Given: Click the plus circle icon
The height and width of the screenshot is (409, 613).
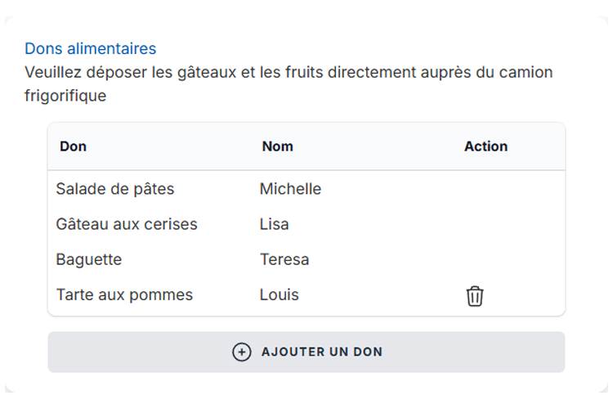Looking at the screenshot, I should click(x=241, y=352).
